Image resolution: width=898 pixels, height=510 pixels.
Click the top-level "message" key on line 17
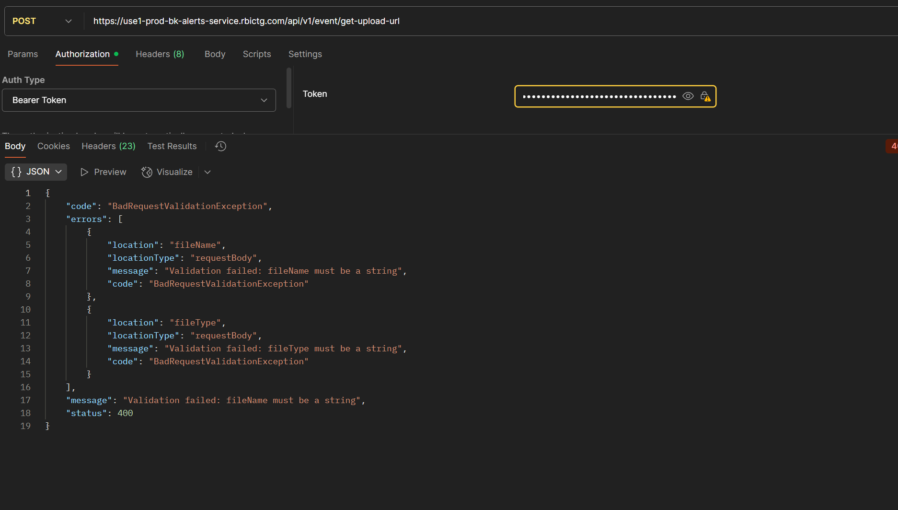89,400
